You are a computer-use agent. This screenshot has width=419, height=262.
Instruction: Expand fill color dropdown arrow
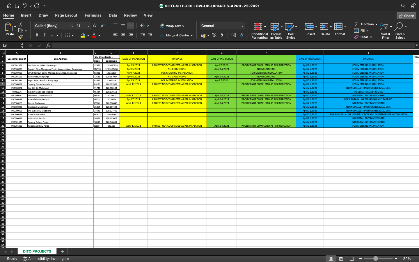88,35
